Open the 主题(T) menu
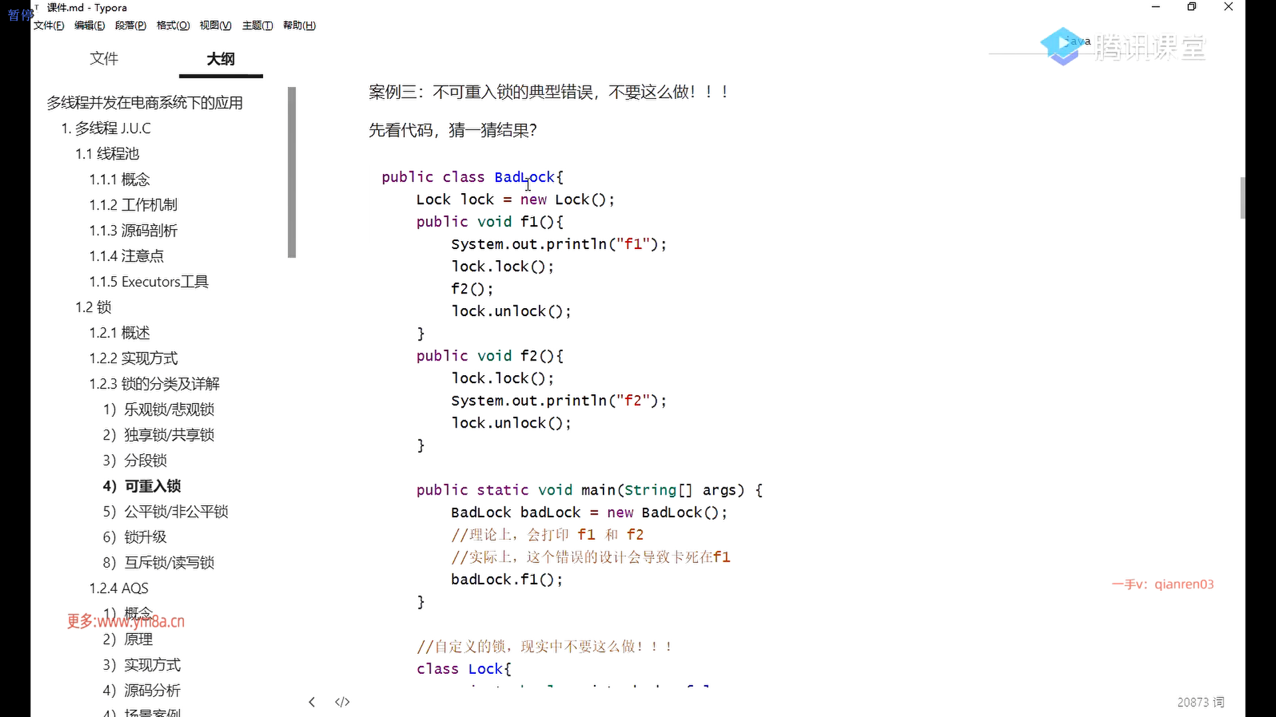The height and width of the screenshot is (717, 1276). 257,25
